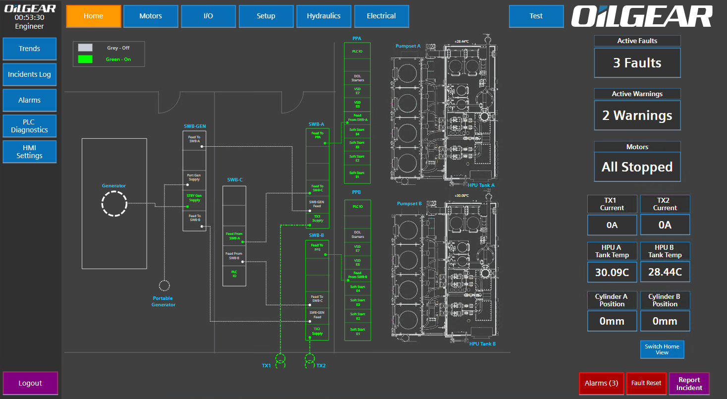Image resolution: width=727 pixels, height=399 pixels.
Task: Click the PLC IO block in panel PPA
Action: coord(357,51)
